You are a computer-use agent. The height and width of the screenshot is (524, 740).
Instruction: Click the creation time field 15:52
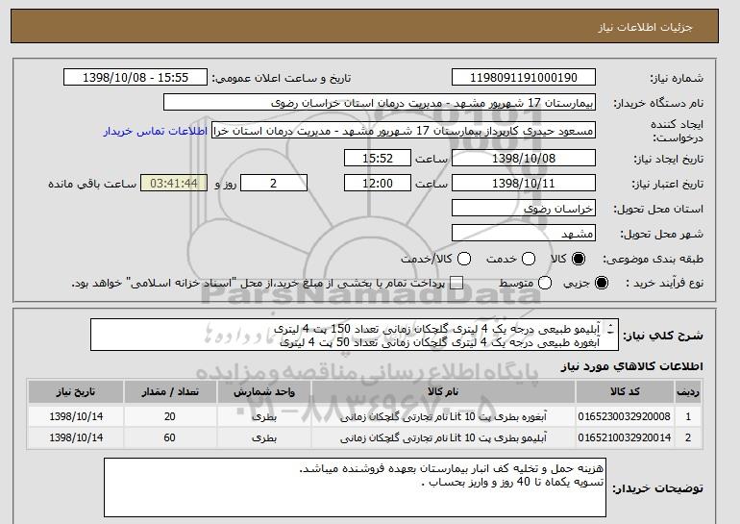(378, 158)
